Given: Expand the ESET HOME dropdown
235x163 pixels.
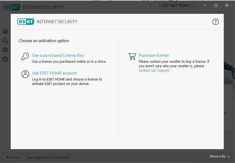Looking at the screenshot, I should point(178,5).
